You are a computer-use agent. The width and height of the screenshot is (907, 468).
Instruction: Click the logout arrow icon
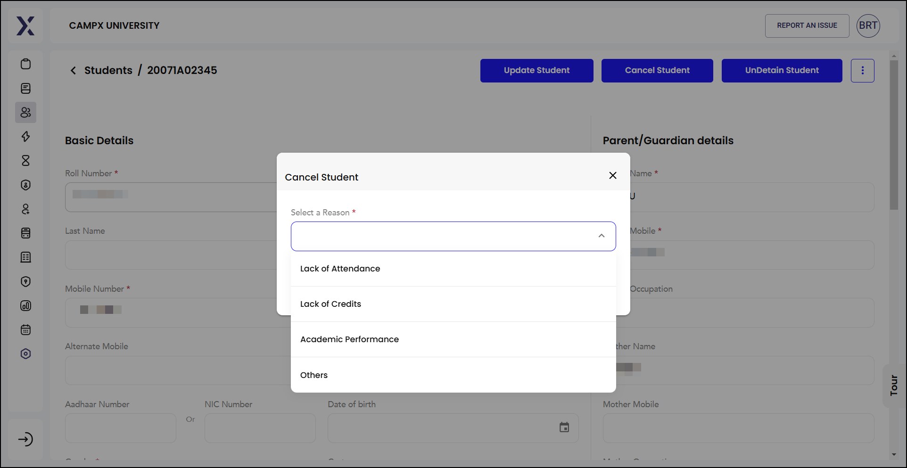(x=26, y=439)
